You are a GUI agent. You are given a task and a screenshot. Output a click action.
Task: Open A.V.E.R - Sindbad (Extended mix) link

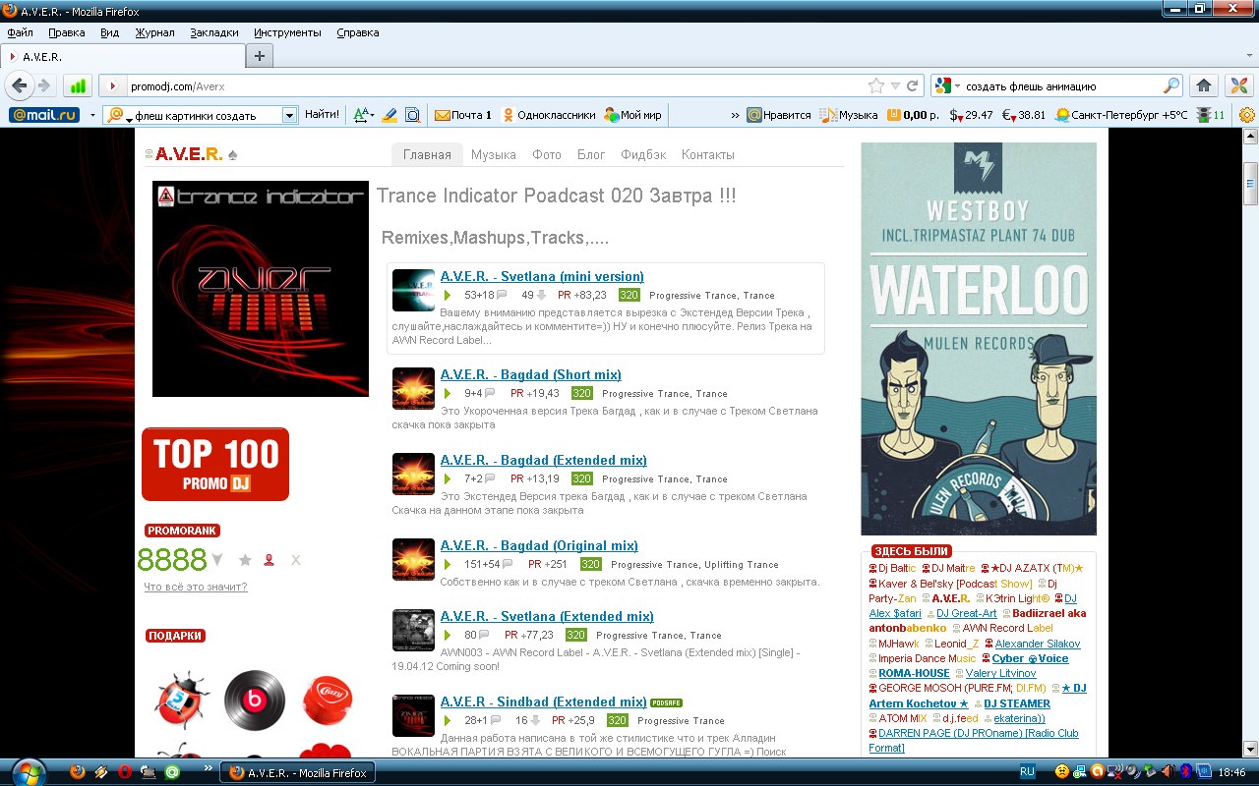pyautogui.click(x=543, y=702)
